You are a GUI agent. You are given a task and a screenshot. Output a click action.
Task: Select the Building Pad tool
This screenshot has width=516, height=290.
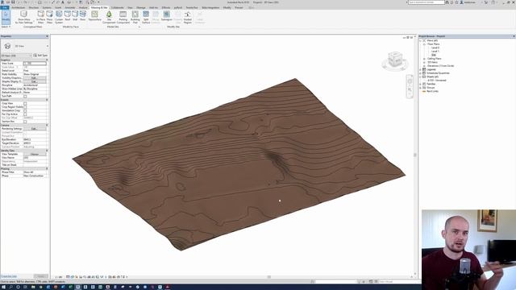[135, 17]
